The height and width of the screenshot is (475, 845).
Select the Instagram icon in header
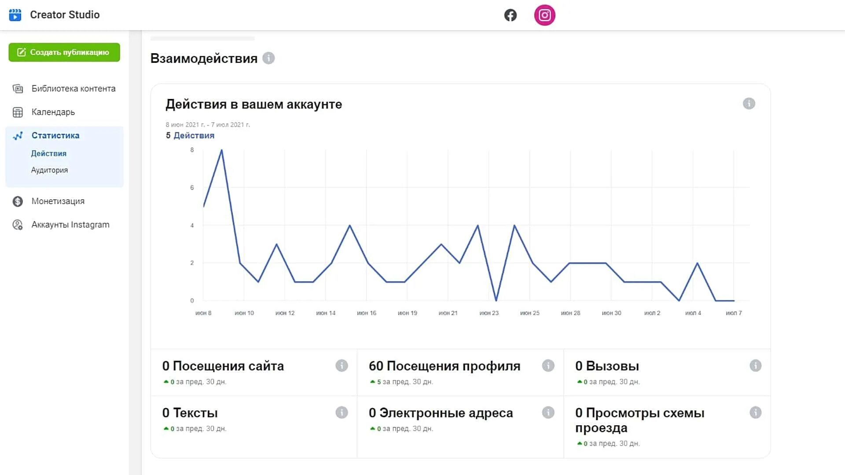pos(544,15)
